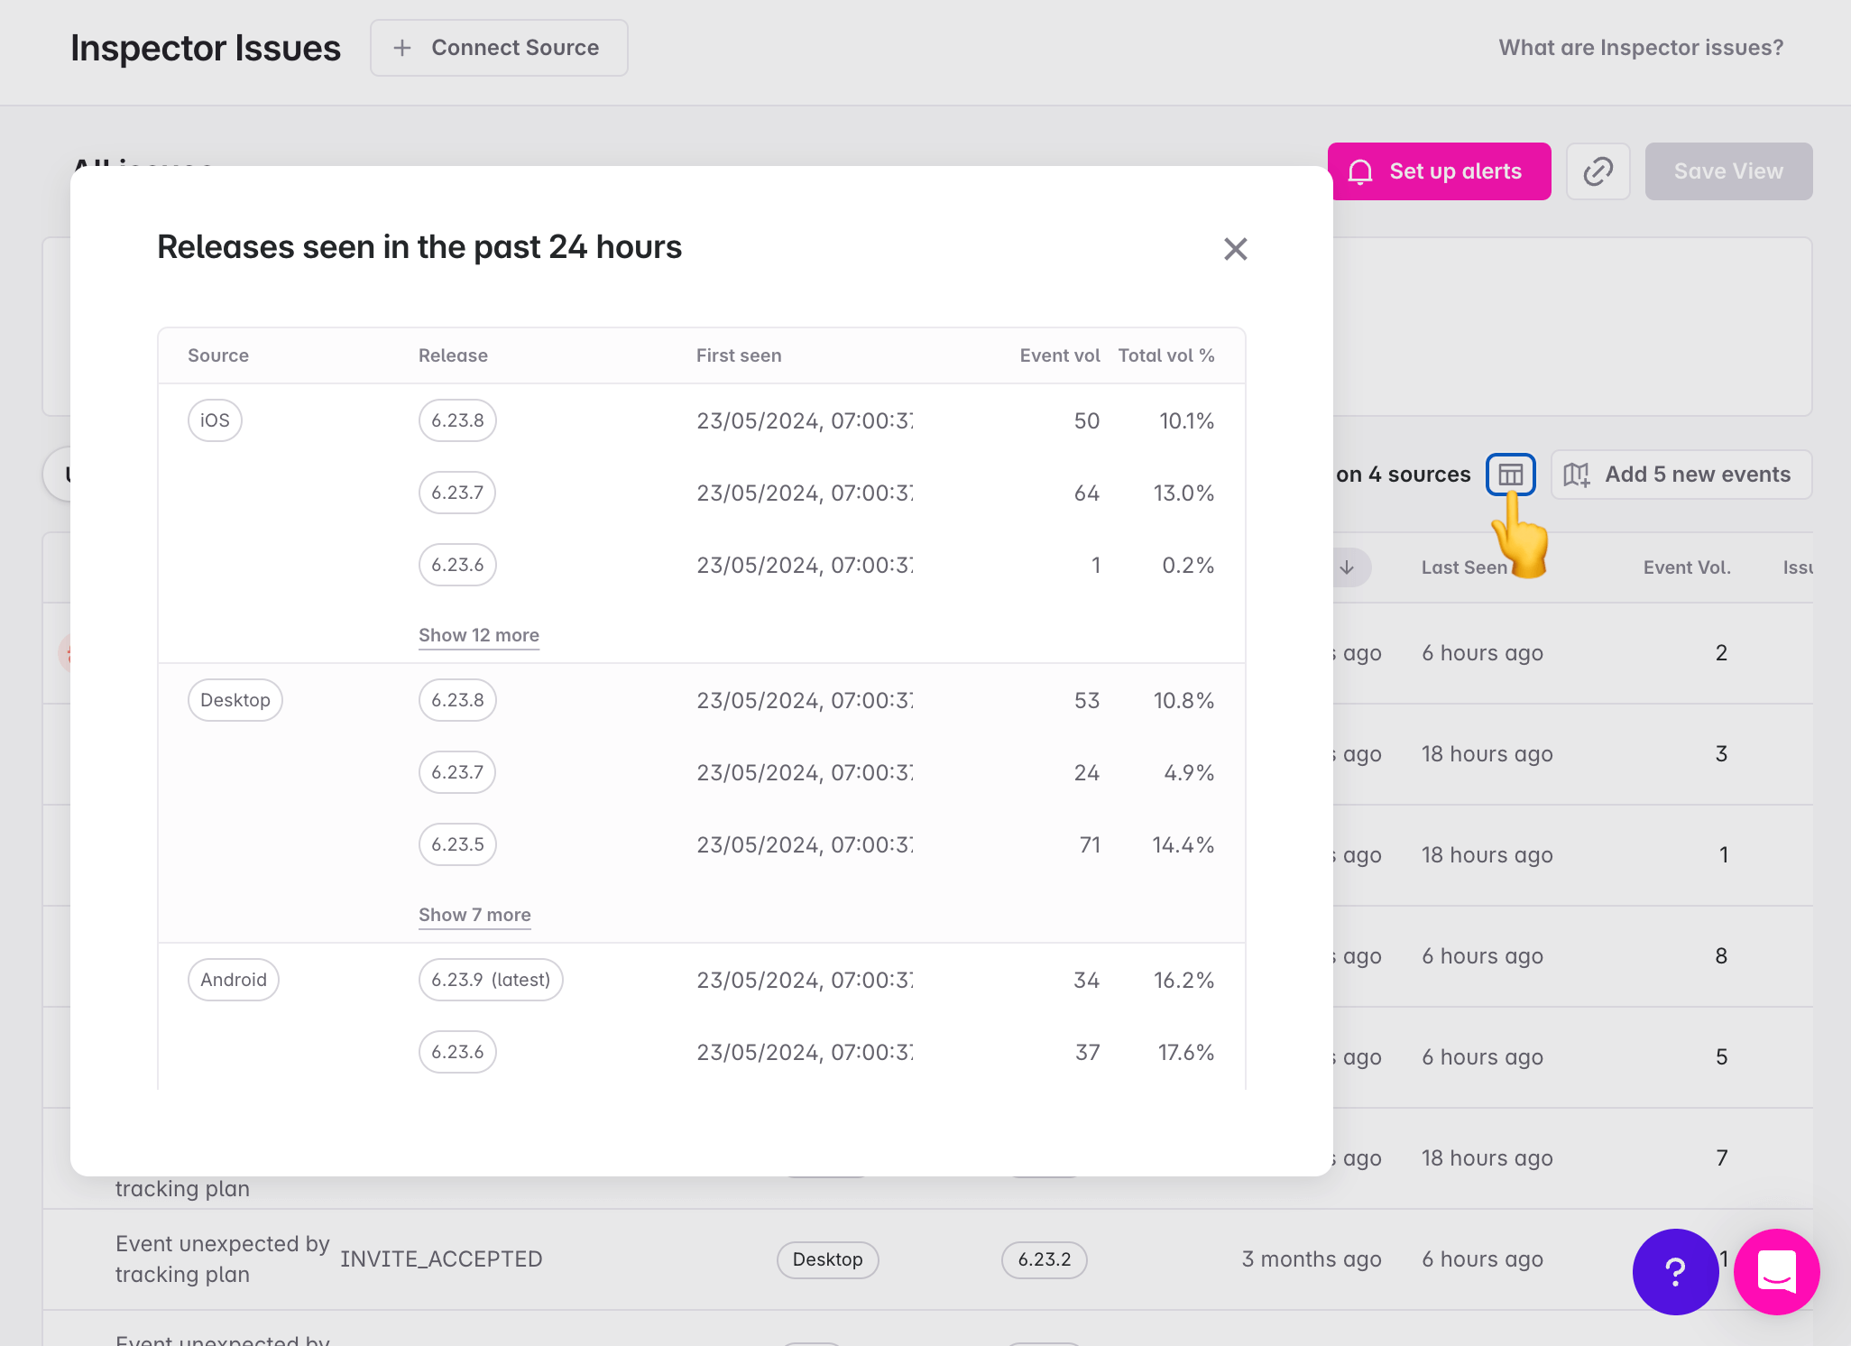Open the What are Inspector issues link
This screenshot has height=1346, width=1851.
(1640, 47)
